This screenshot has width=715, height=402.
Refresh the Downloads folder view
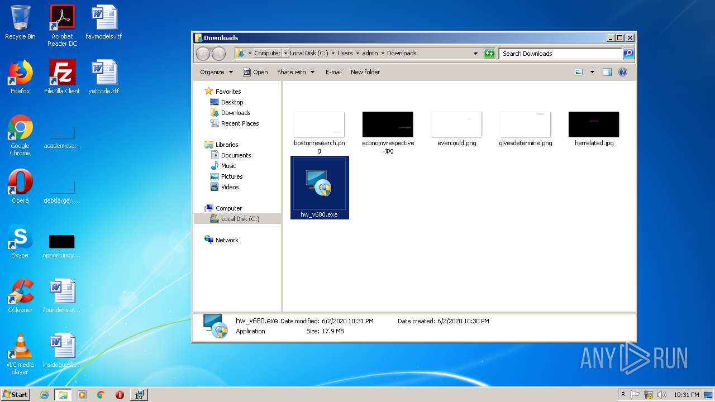tap(489, 54)
